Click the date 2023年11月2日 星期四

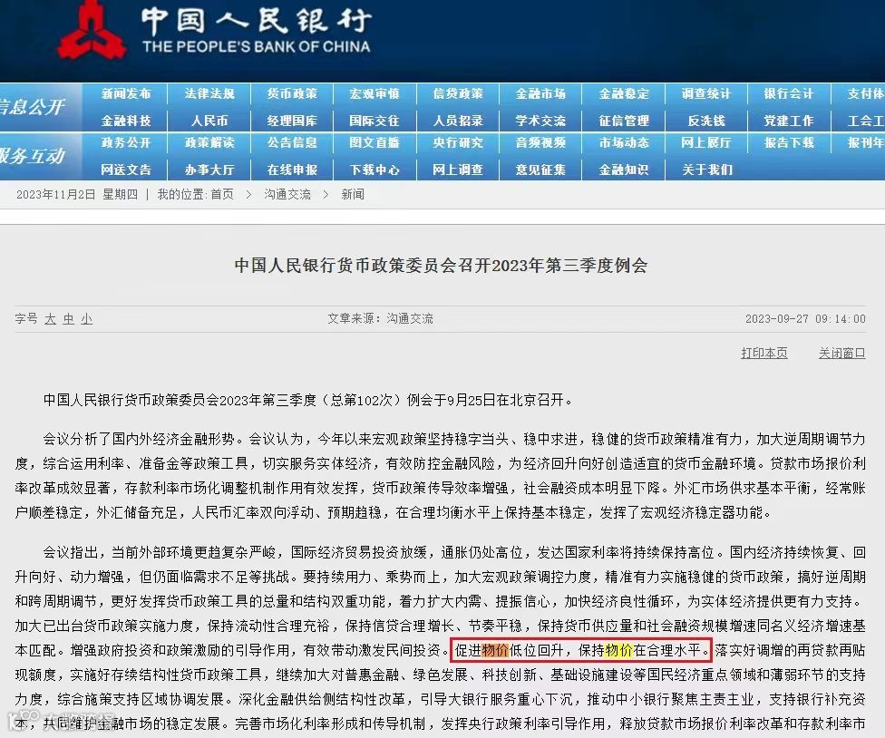(77, 195)
